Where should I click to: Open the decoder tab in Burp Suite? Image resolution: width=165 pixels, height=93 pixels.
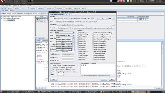(60, 8)
